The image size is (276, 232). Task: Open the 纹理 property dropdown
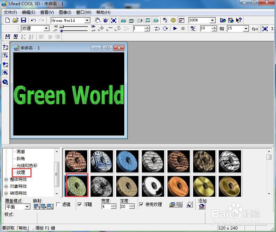46,28
